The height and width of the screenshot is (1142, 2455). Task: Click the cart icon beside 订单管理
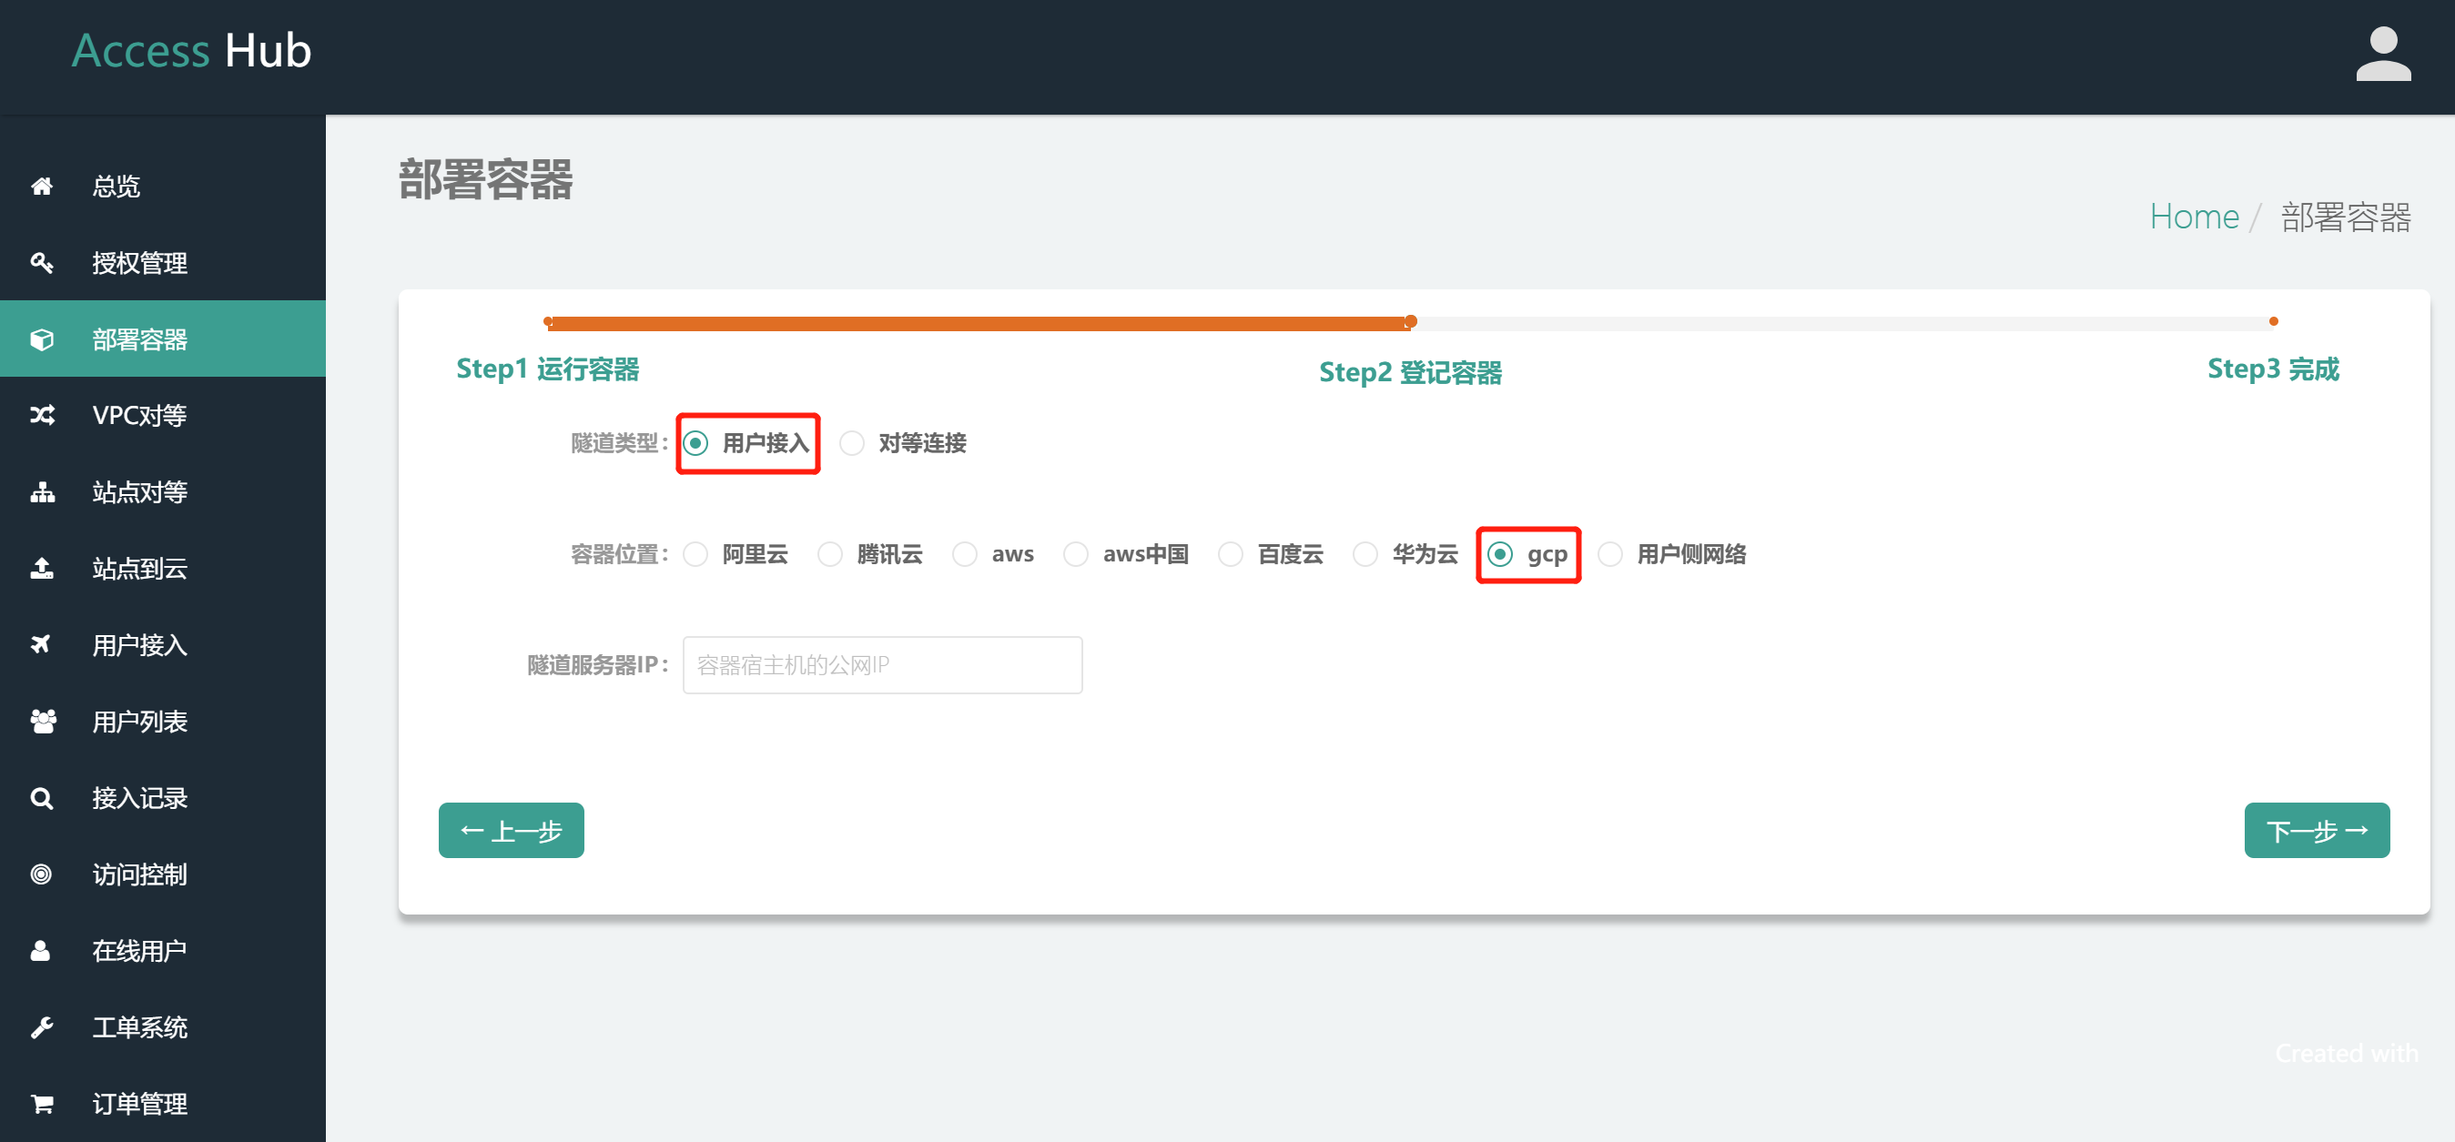click(42, 1104)
